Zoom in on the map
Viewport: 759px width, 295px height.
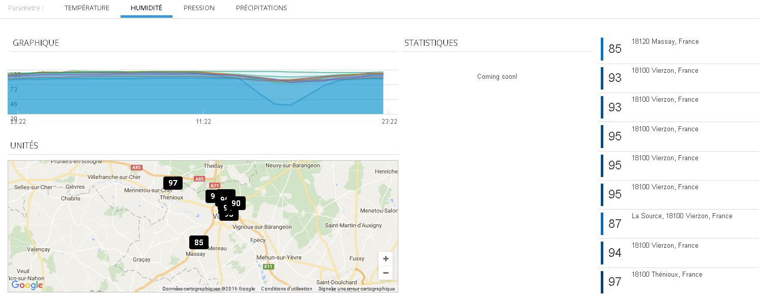[x=386, y=259]
